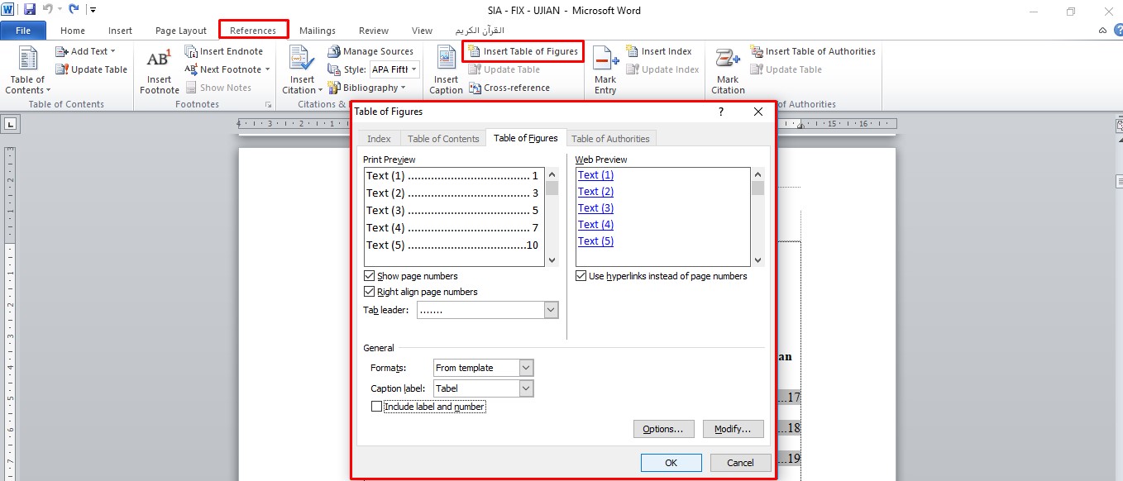This screenshot has width=1123, height=481.
Task: Open the Table of Contents ribbon button
Action: click(x=29, y=70)
